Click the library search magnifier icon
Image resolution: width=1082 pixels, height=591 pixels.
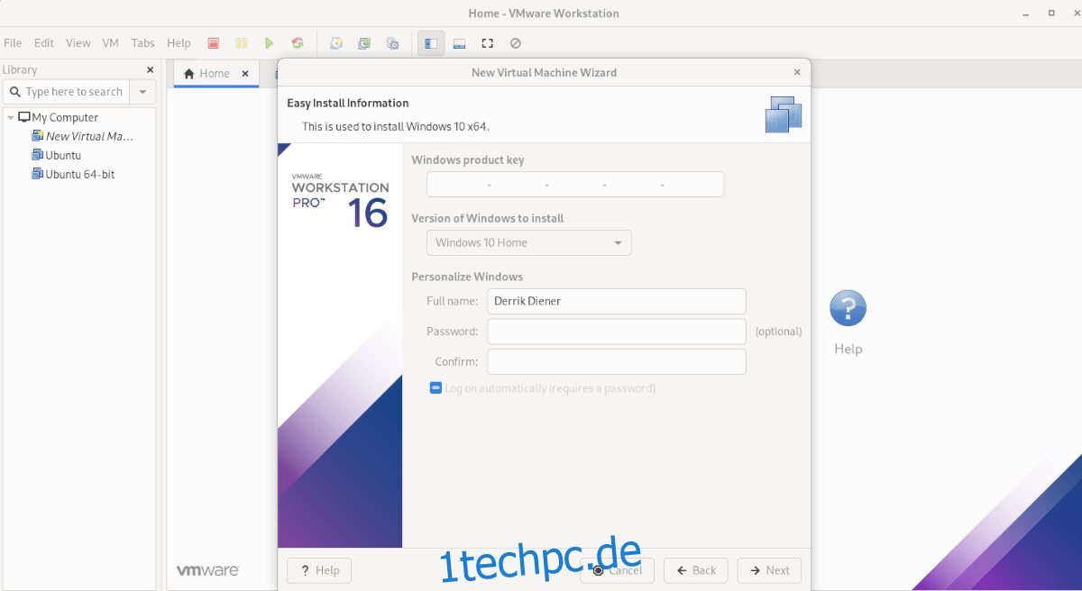point(14,92)
